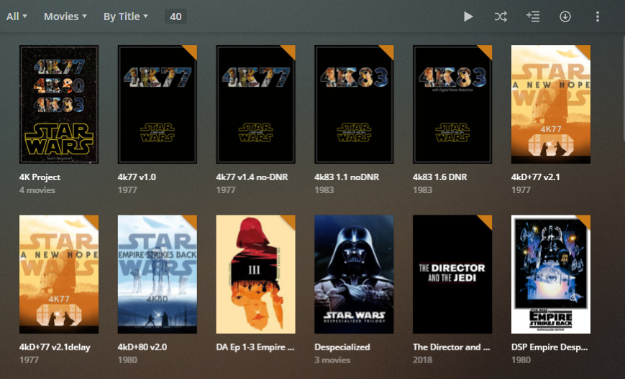The height and width of the screenshot is (379, 625).
Task: Add library to playlist icon
Action: 533,17
